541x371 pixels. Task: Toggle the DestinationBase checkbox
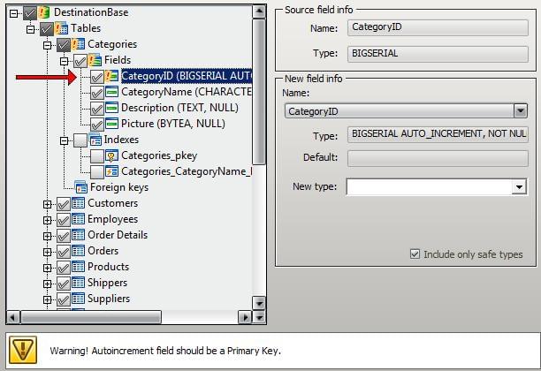pyautogui.click(x=30, y=13)
